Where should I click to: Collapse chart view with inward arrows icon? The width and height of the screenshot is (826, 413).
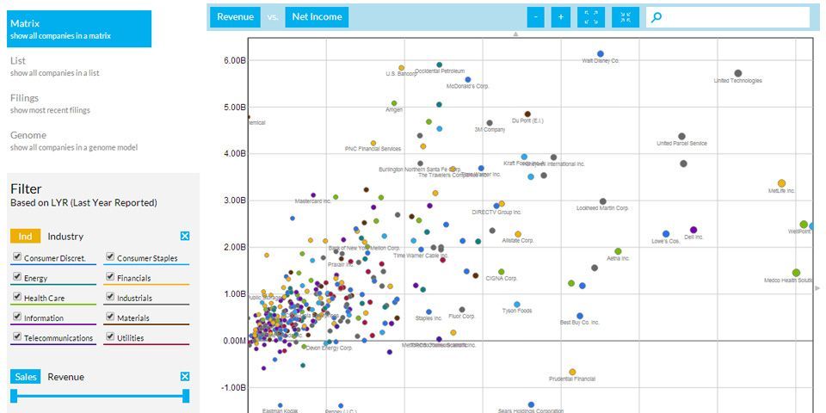coord(626,17)
